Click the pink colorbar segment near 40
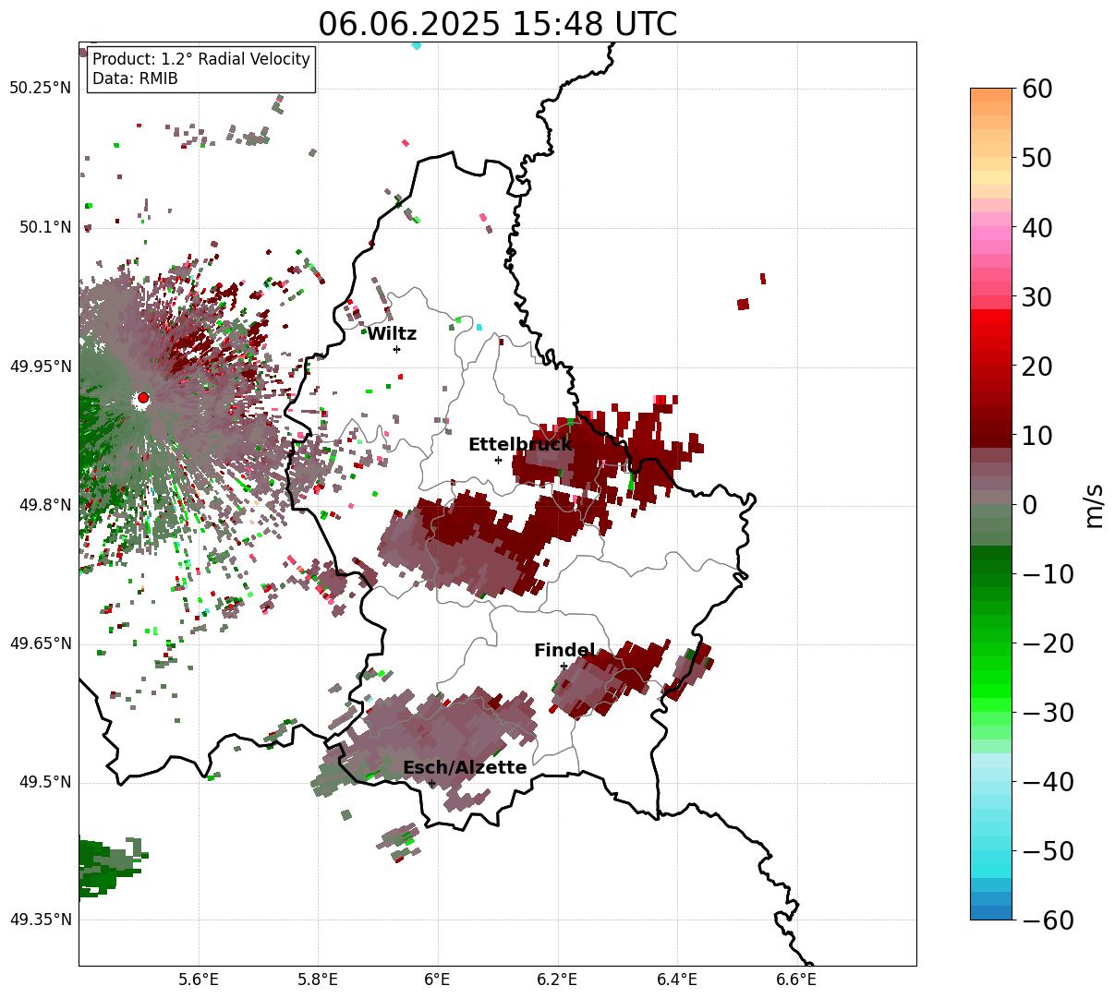The width and height of the screenshot is (1115, 998). 991,227
